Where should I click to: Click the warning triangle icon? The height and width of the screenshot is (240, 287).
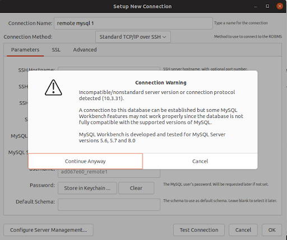[x=53, y=87]
